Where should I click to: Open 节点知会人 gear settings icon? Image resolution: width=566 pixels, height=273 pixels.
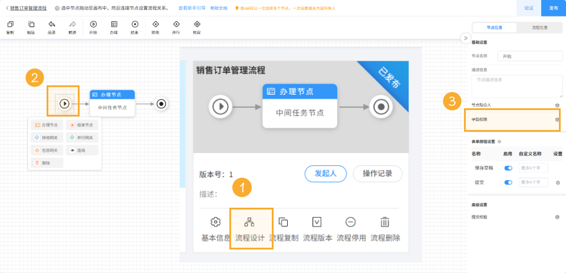coord(557,105)
